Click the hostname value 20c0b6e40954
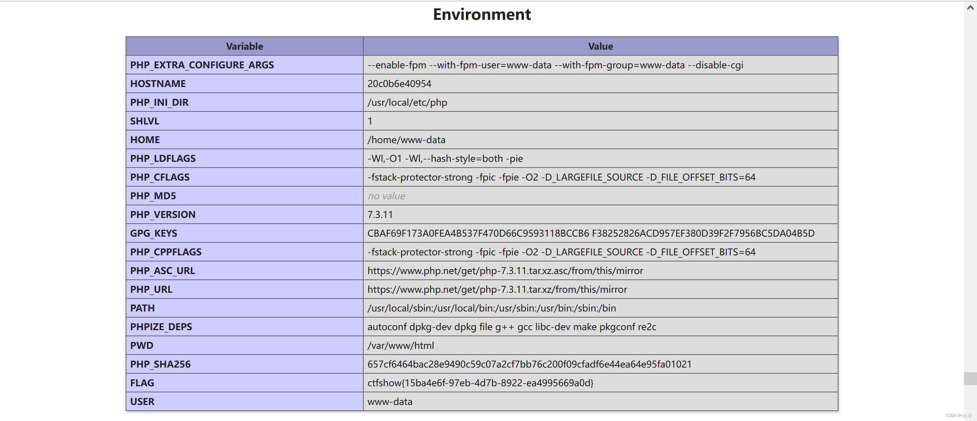The height and width of the screenshot is (421, 977). tap(399, 84)
